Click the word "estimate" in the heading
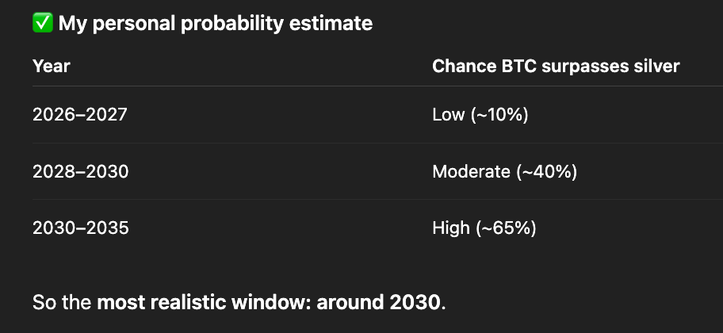Screen dimensions: 723x333 point(333,24)
